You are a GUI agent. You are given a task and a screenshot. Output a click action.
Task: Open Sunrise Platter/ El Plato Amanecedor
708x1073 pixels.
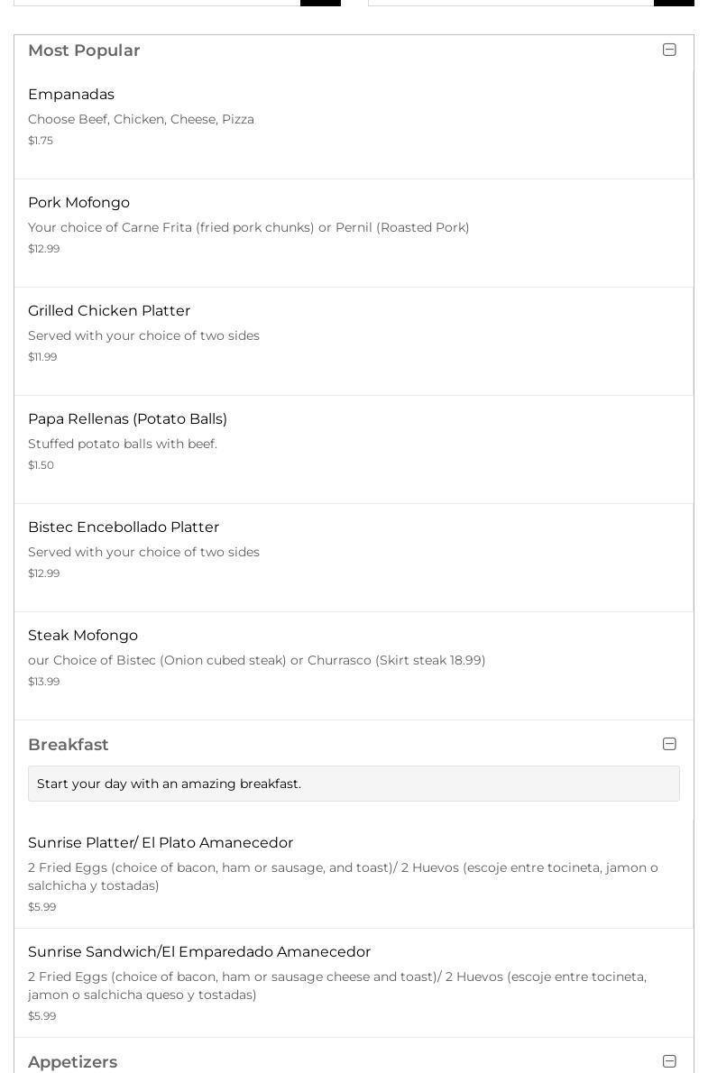click(354, 873)
